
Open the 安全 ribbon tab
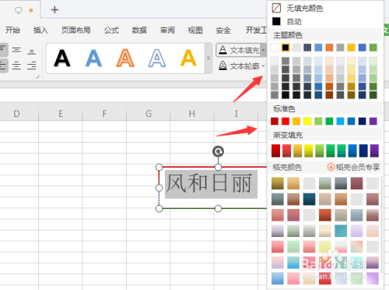pyautogui.click(x=223, y=30)
